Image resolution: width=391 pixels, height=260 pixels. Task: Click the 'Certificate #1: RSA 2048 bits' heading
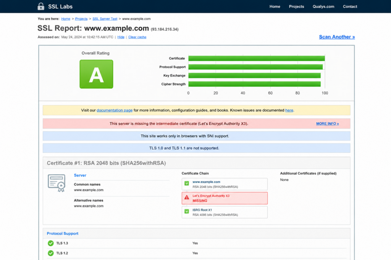coord(107,163)
